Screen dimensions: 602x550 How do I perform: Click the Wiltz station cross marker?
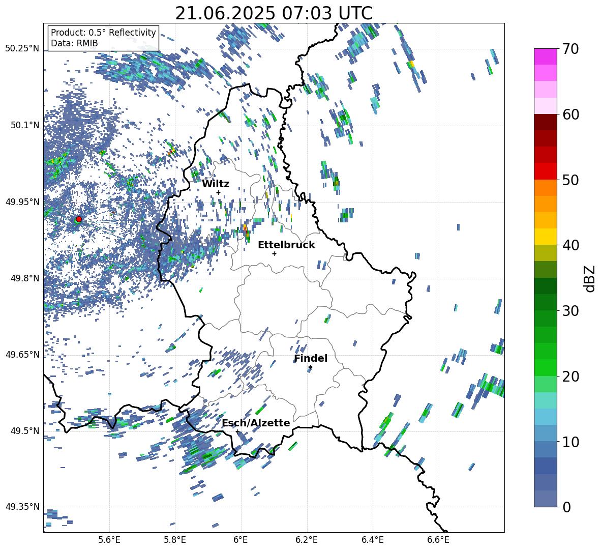coord(219,192)
